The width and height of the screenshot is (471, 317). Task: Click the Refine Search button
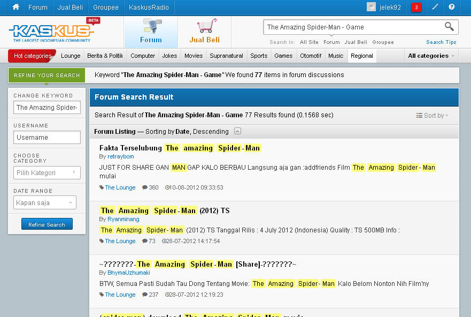[47, 224]
